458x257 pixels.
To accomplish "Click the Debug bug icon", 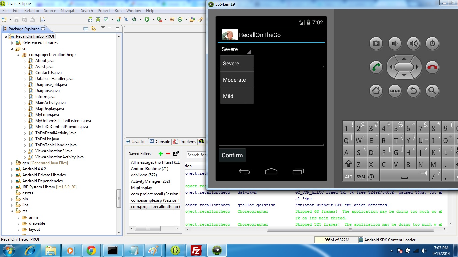I will (x=134, y=19).
